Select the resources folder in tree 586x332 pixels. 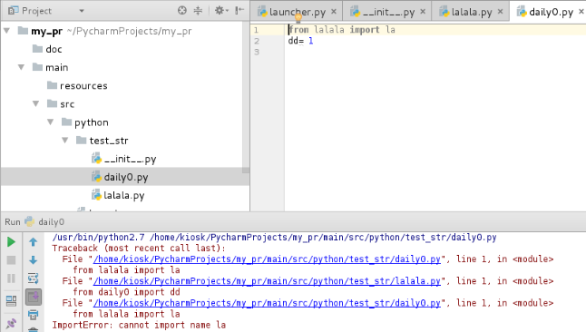pos(83,85)
